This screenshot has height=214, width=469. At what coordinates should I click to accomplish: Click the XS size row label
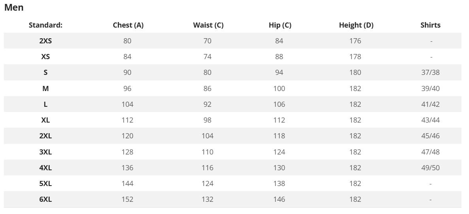(45, 57)
